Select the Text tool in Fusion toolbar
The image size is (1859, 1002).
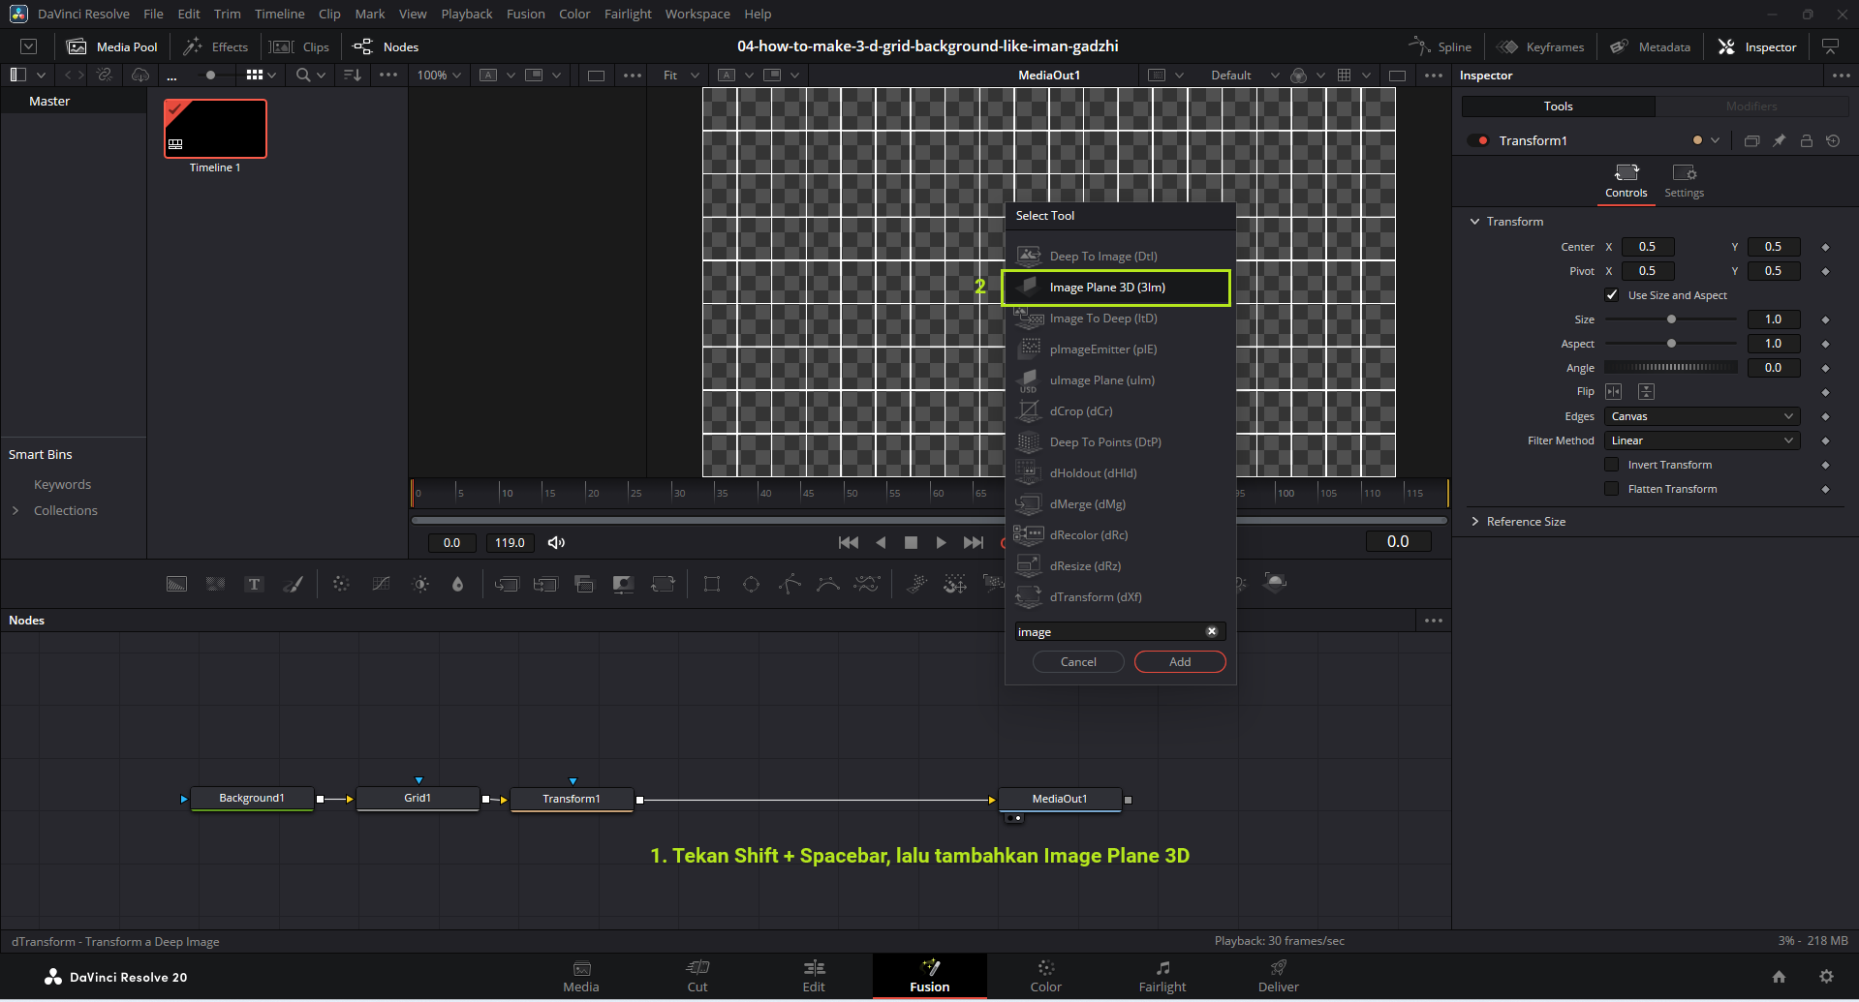[x=254, y=584]
